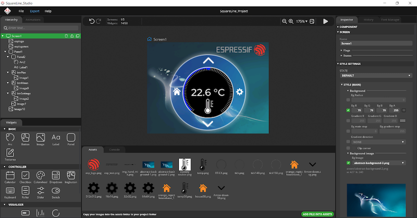Open the zoom percentage dropdown
The image size is (417, 218).
(301, 21)
